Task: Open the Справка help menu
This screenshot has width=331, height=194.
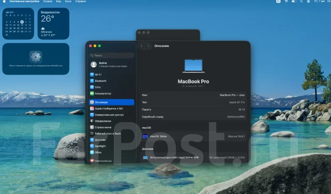Action: coord(81,1)
